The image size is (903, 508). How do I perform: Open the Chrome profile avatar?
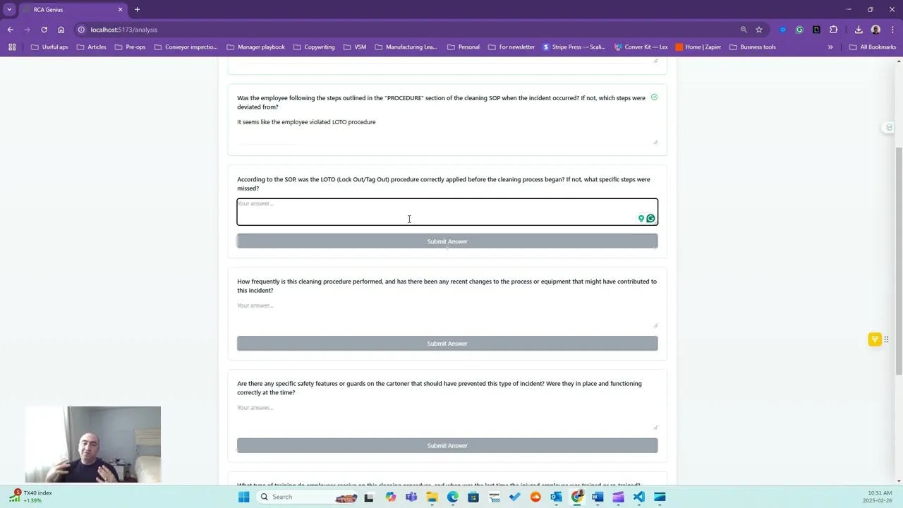875,30
